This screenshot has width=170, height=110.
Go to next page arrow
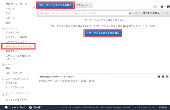163,13
